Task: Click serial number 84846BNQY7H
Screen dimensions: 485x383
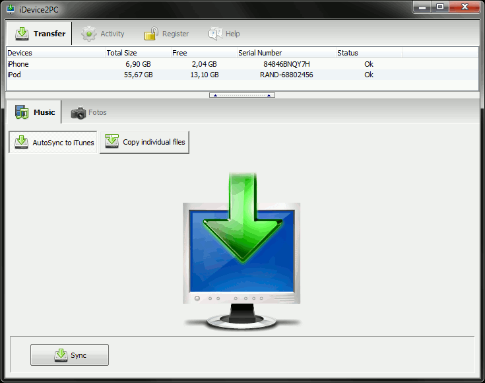Action: [286, 64]
